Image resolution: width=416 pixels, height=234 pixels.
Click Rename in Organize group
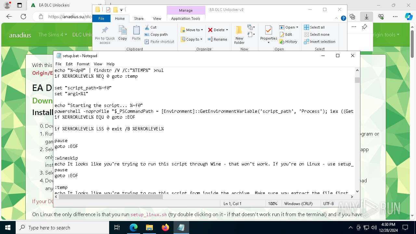click(217, 39)
